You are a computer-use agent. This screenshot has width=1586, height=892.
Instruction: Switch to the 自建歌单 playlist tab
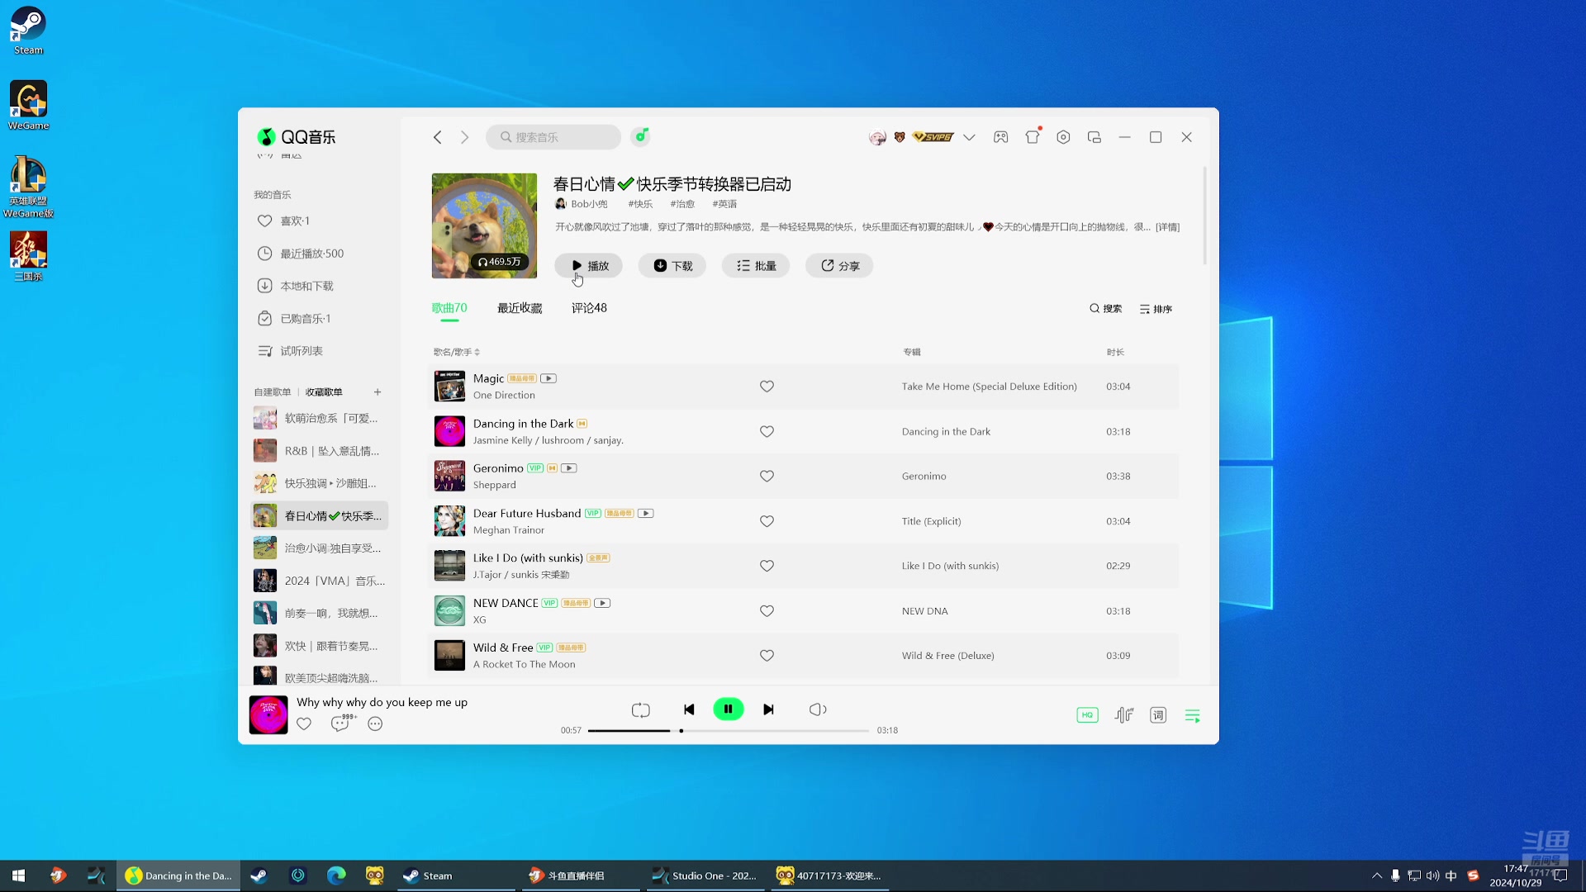(x=273, y=392)
